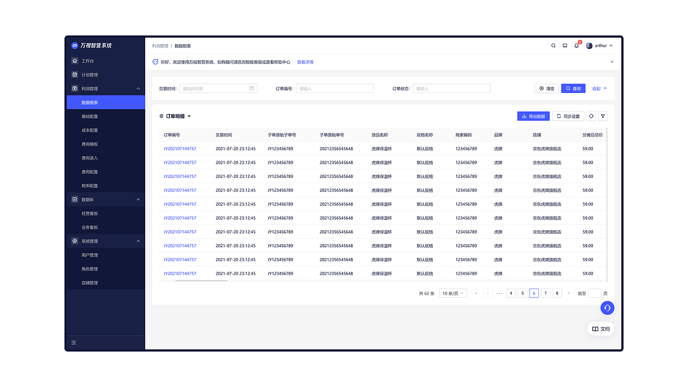
Task: Open 计划管理 in the sidebar
Action: tap(106, 75)
